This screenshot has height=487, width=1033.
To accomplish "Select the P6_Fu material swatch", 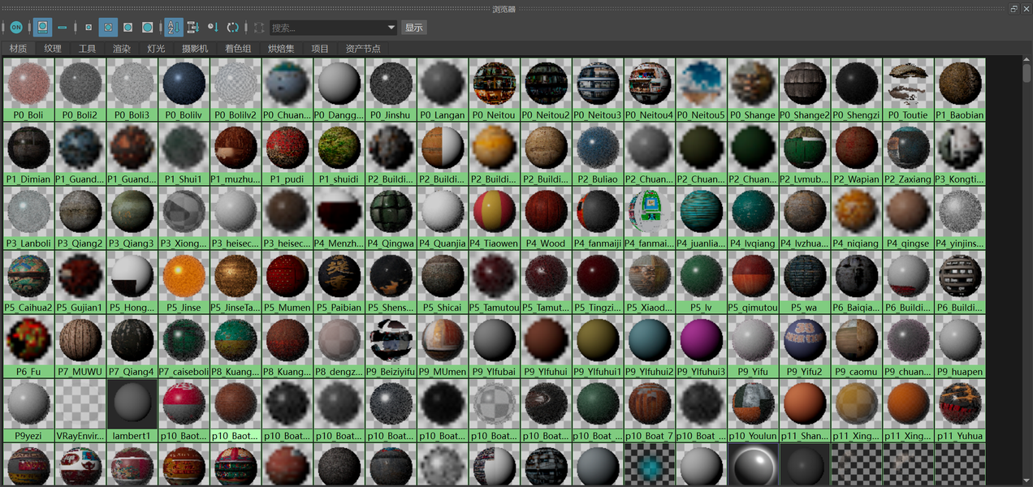I will [28, 346].
